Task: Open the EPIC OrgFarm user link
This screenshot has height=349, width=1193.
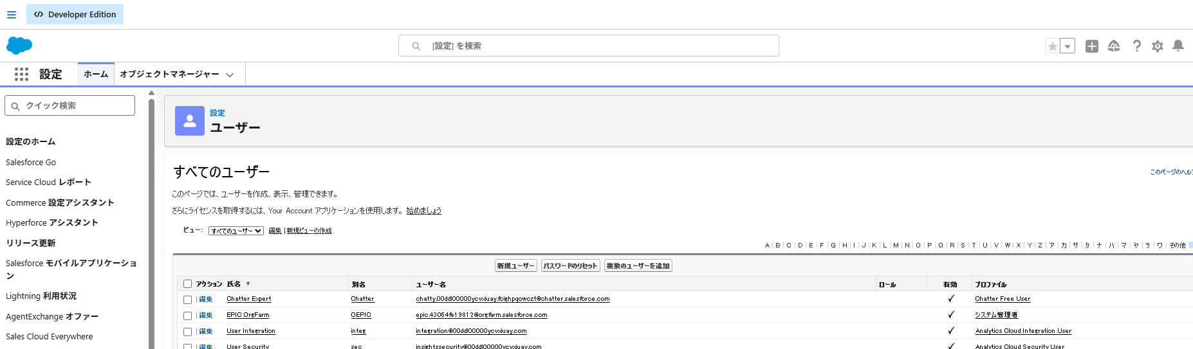Action: [x=248, y=315]
